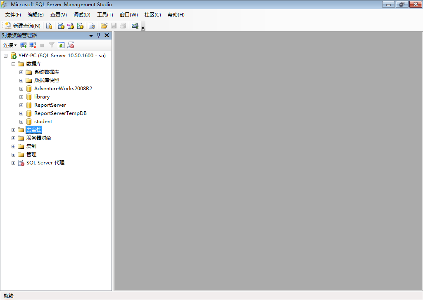Open the 帮助(H) menu
This screenshot has width=423, height=300.
(x=176, y=15)
